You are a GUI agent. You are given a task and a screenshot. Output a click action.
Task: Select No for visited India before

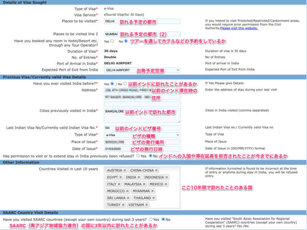click(x=125, y=84)
